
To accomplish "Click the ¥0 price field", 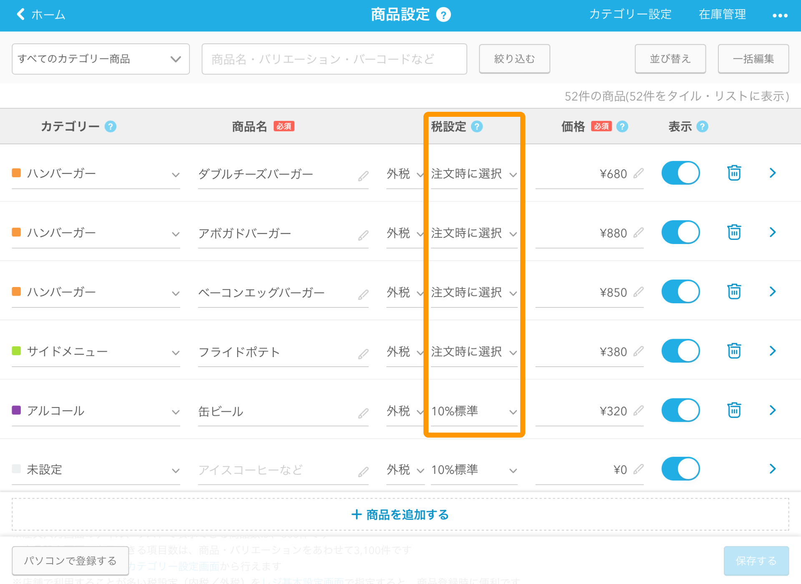I will (589, 470).
